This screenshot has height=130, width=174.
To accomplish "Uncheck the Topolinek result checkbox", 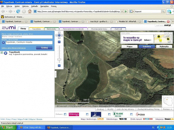I will pos(2,53).
